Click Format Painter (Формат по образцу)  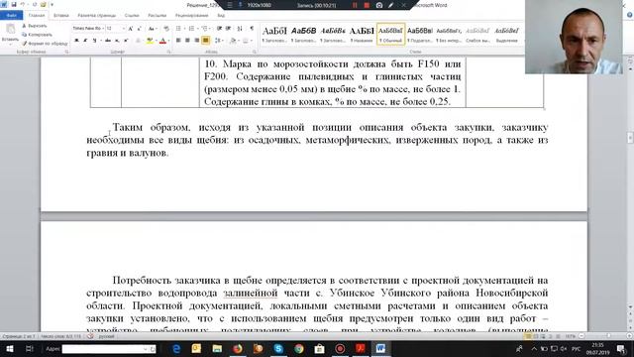click(x=45, y=44)
